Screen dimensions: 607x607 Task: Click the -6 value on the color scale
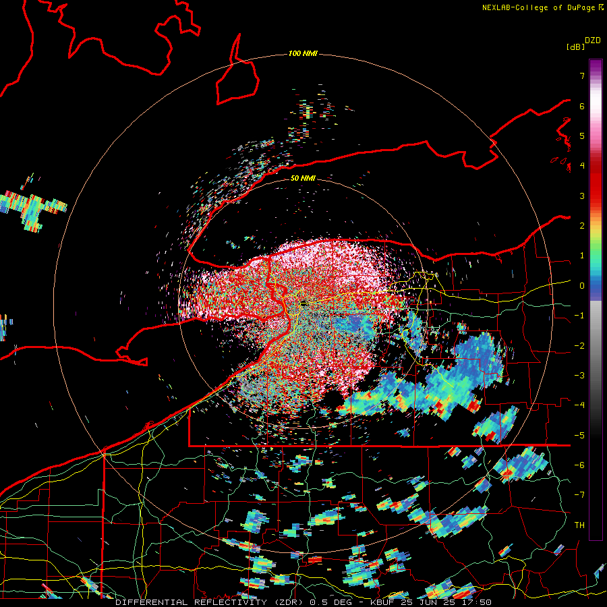(x=579, y=465)
